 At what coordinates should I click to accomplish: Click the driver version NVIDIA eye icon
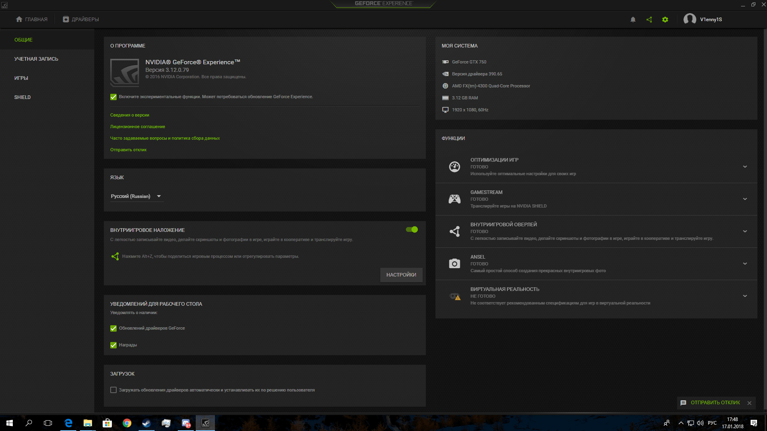click(445, 74)
